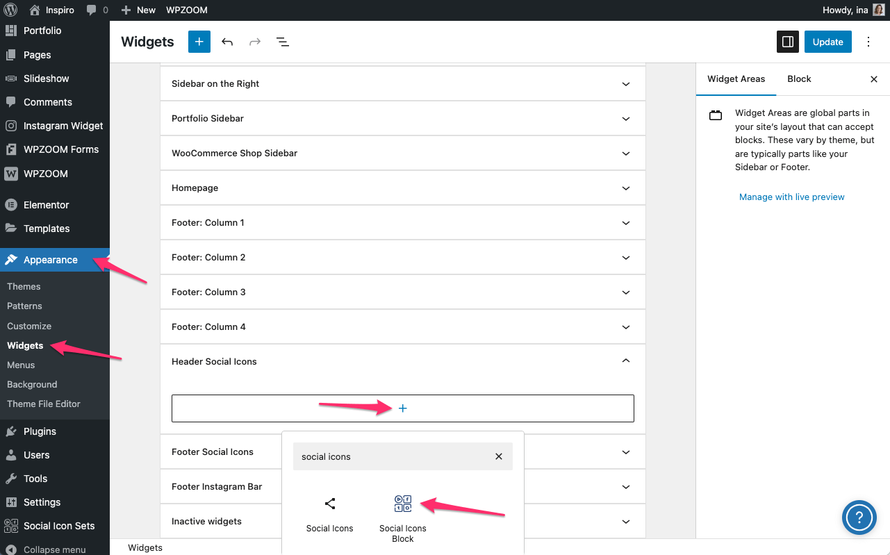
Task: Open the Slideshow menu item
Action: pyautogui.click(x=46, y=78)
